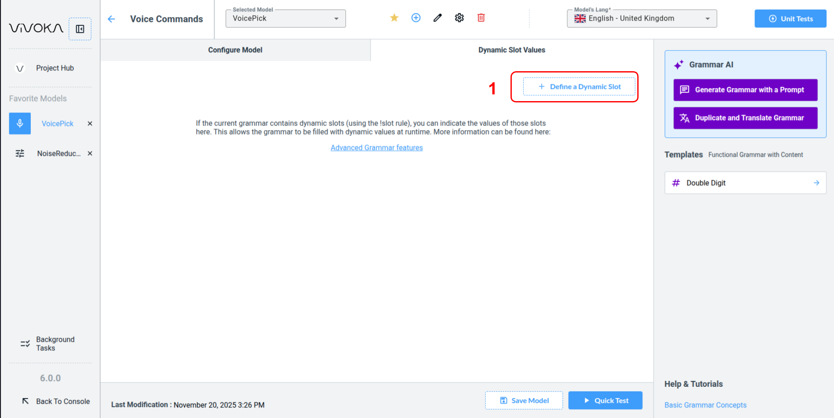Image resolution: width=834 pixels, height=418 pixels.
Task: Open the Model's Lang dropdown
Action: pos(642,19)
